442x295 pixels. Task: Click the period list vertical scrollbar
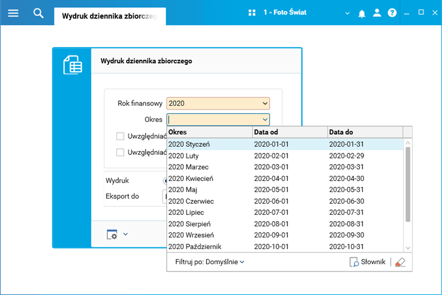pyautogui.click(x=408, y=185)
